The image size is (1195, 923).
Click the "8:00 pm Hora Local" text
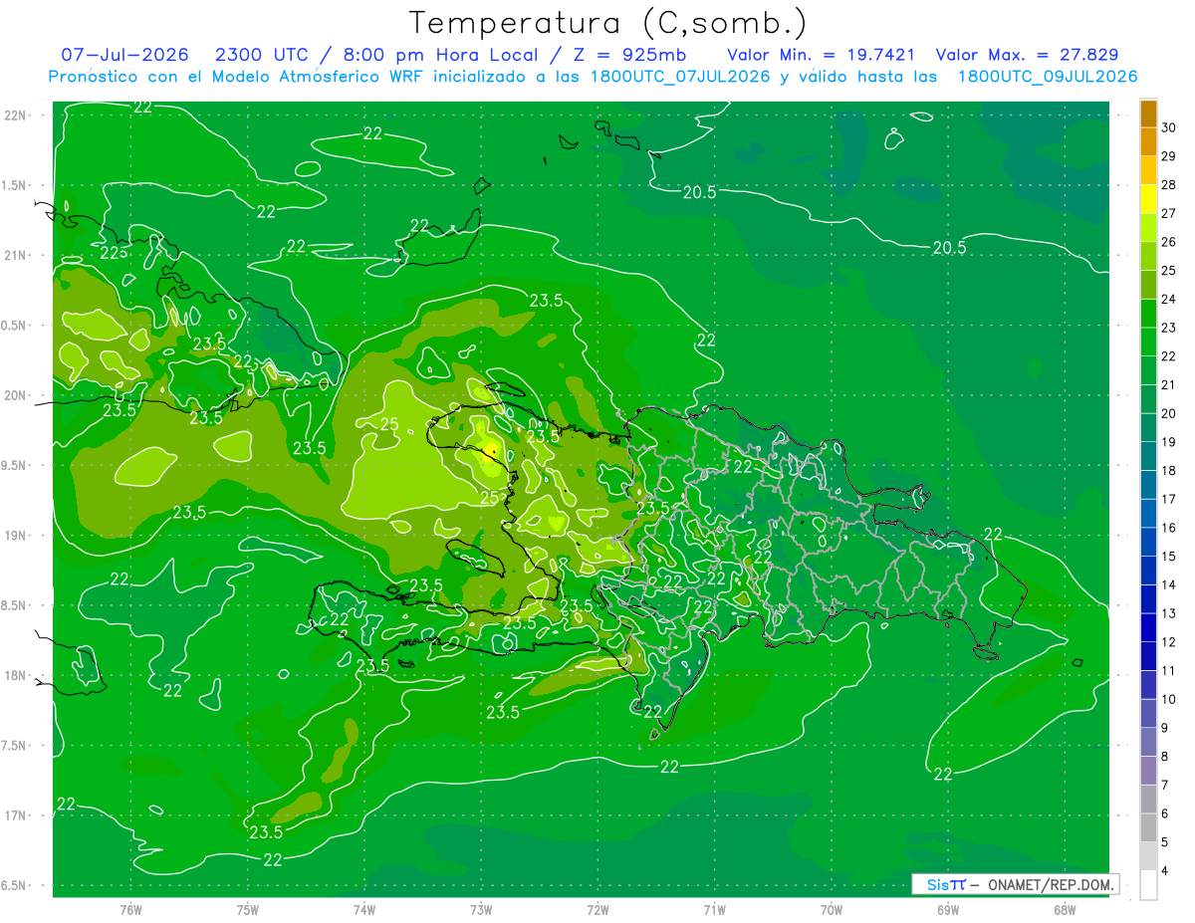click(443, 55)
